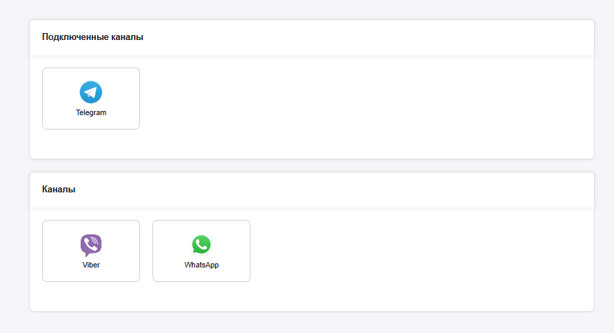This screenshot has width=614, height=333.
Task: Open the connected Telegram channel card
Action: click(x=91, y=99)
